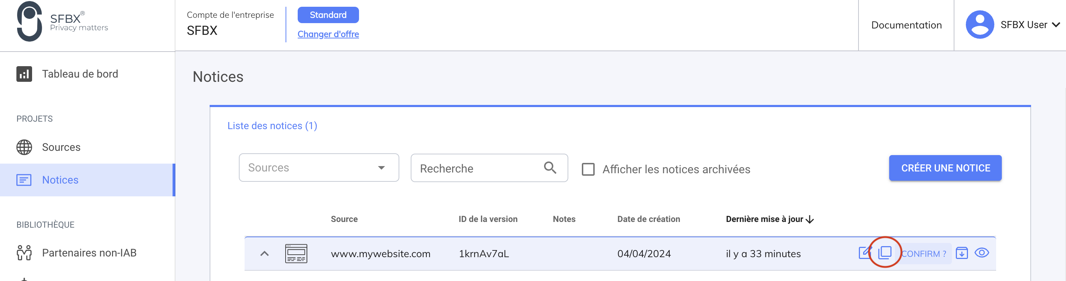The width and height of the screenshot is (1066, 281).
Task: Click the duplicate notice icon circled in red
Action: pyautogui.click(x=885, y=253)
